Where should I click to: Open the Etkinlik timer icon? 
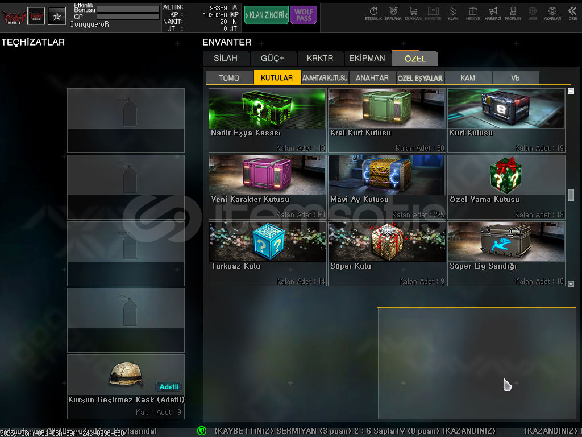(x=373, y=14)
